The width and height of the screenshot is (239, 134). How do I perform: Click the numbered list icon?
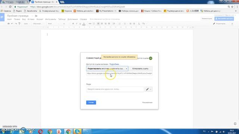pos(120,24)
